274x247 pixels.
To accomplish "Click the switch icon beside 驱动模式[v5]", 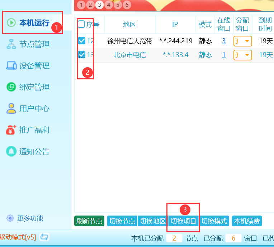I will (x=44, y=237).
